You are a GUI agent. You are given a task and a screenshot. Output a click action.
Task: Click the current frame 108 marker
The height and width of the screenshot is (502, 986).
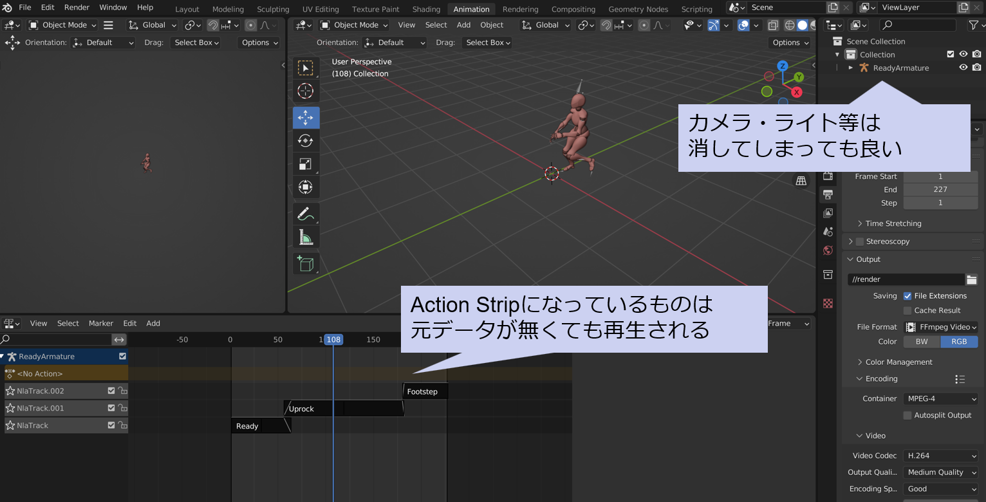coord(333,340)
